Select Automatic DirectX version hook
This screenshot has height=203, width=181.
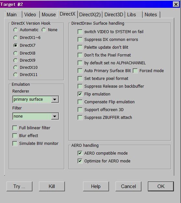(16, 30)
